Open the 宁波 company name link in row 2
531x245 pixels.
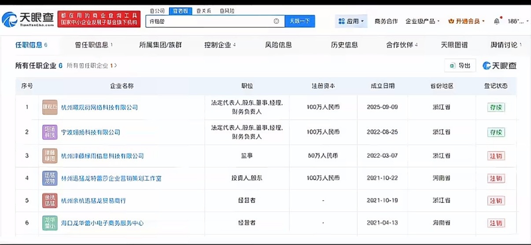coord(91,132)
